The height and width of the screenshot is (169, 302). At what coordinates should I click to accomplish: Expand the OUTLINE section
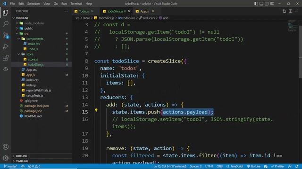click(21, 156)
